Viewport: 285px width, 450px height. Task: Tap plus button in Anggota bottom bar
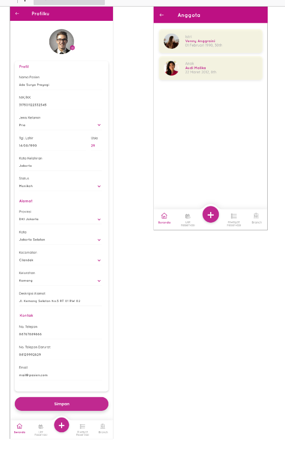point(211,215)
